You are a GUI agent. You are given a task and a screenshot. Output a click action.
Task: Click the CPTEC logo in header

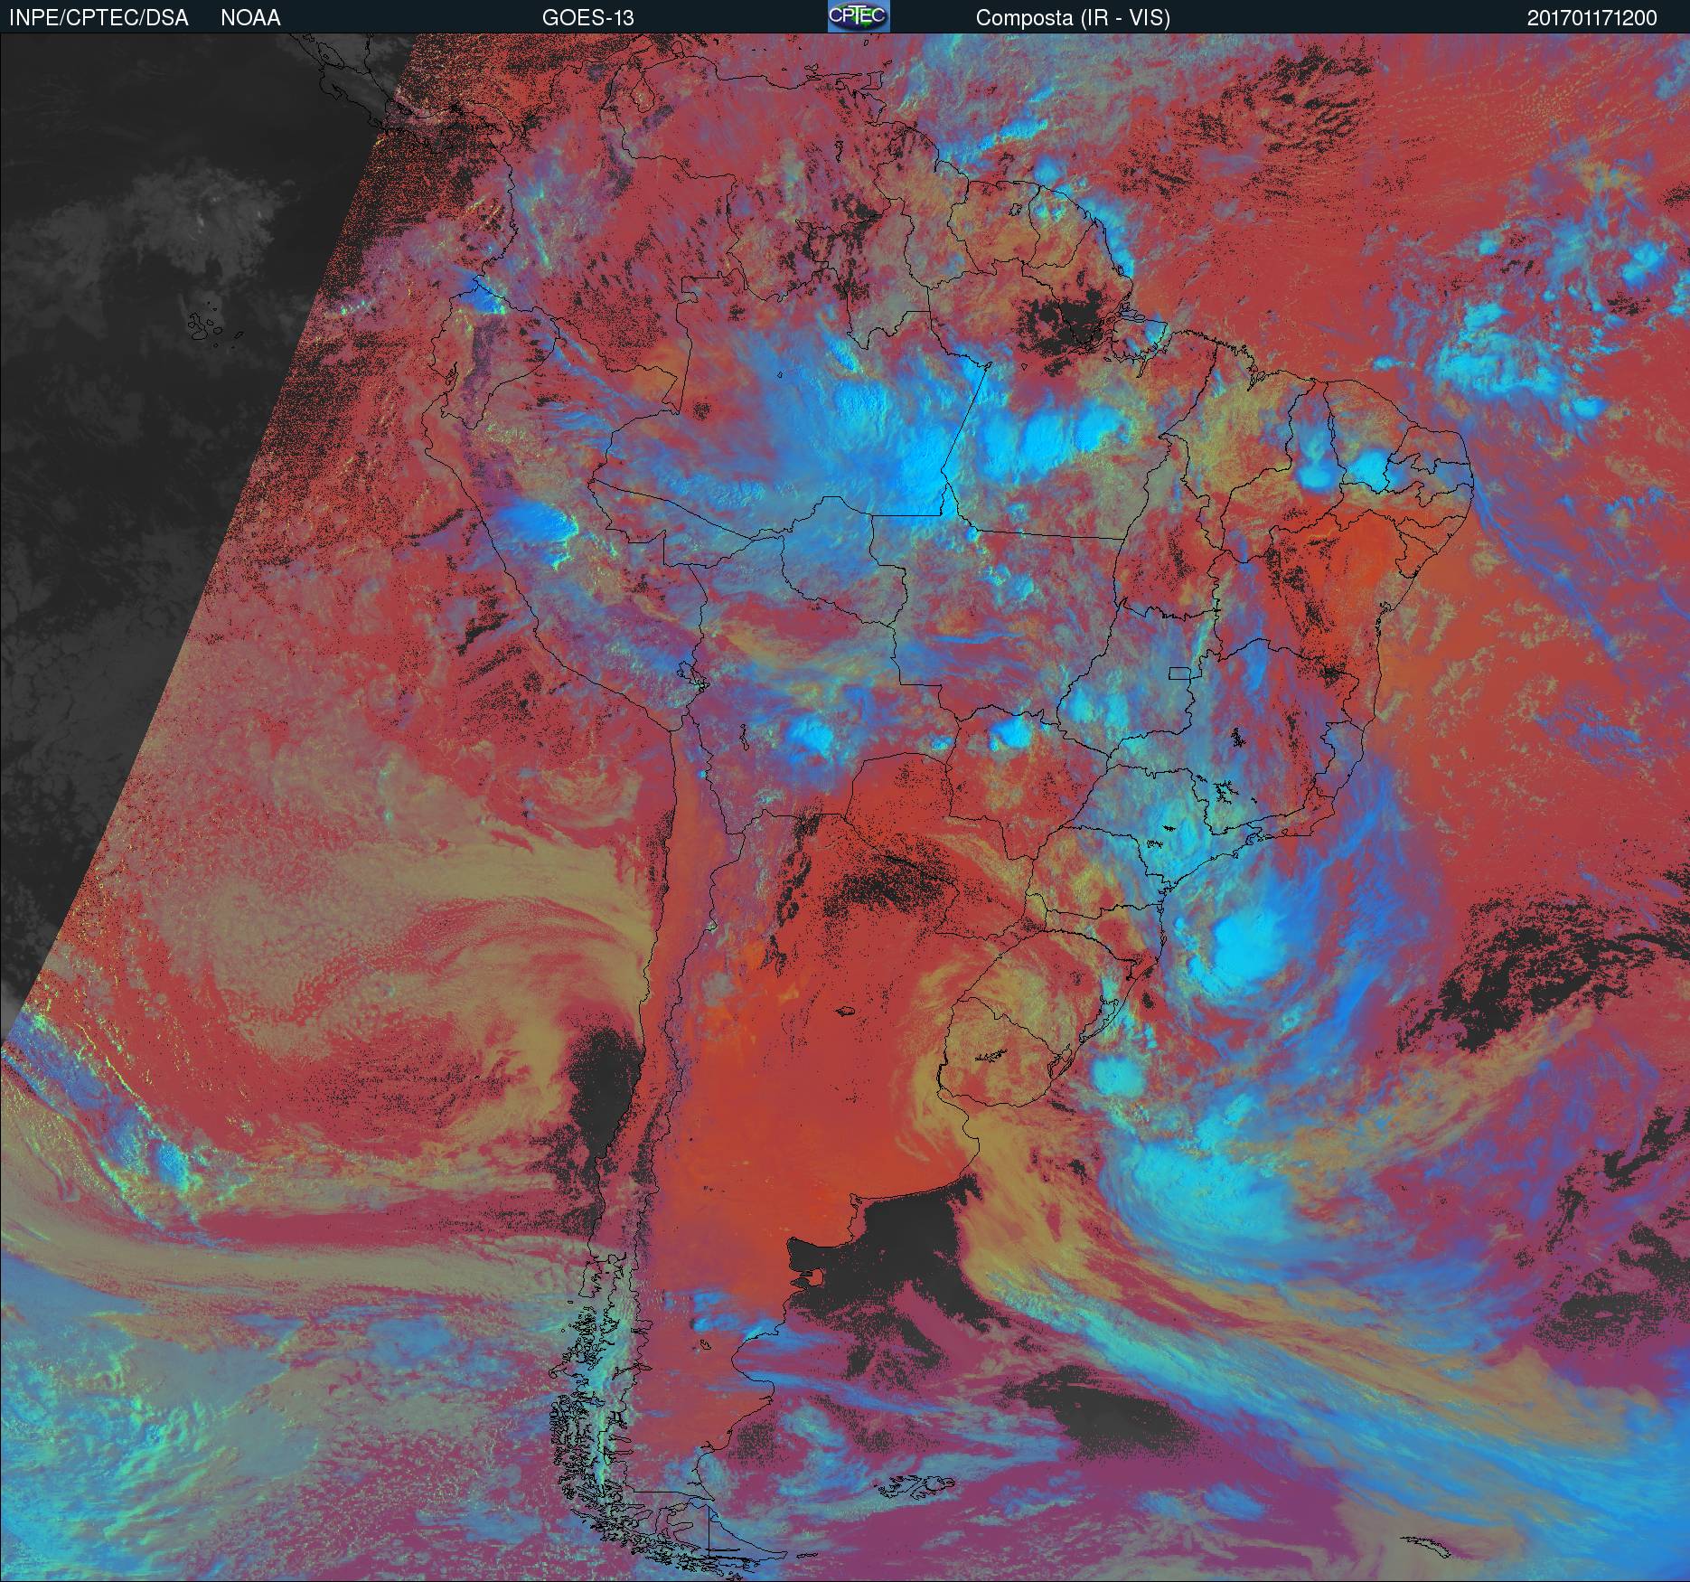coord(859,16)
